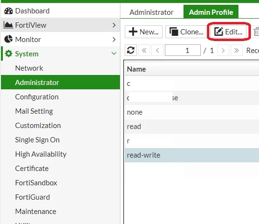
Task: Click the System gear icon
Action: tap(9, 53)
